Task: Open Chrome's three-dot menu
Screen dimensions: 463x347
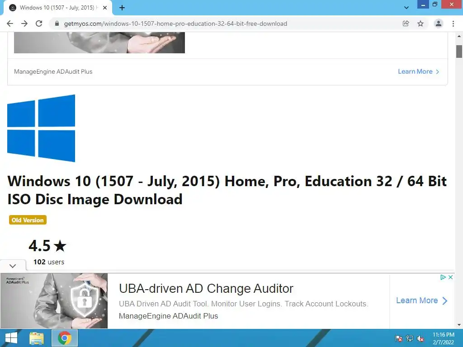Action: (x=453, y=23)
